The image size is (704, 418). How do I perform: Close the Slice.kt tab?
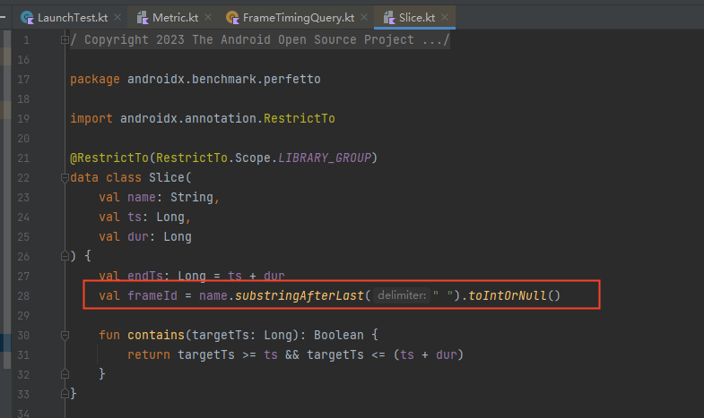pyautogui.click(x=446, y=17)
